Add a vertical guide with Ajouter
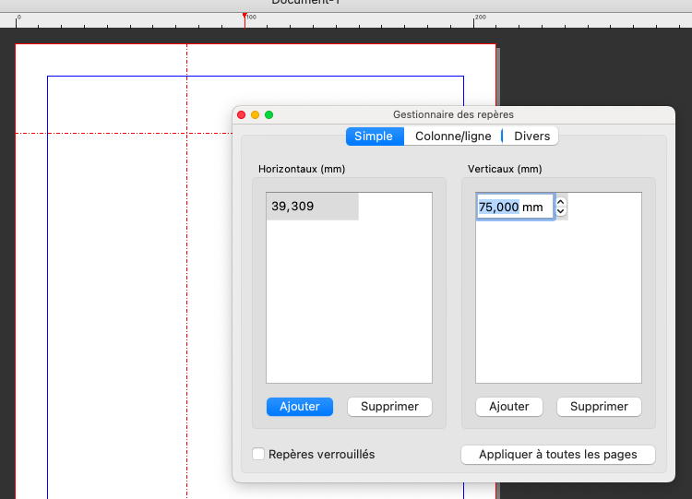The width and height of the screenshot is (692, 499). click(509, 407)
